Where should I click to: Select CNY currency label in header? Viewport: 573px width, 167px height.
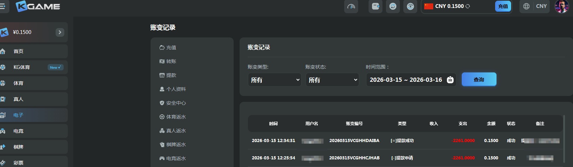(x=541, y=6)
